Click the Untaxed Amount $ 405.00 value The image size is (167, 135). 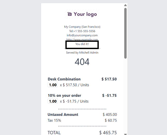pyautogui.click(x=110, y=114)
